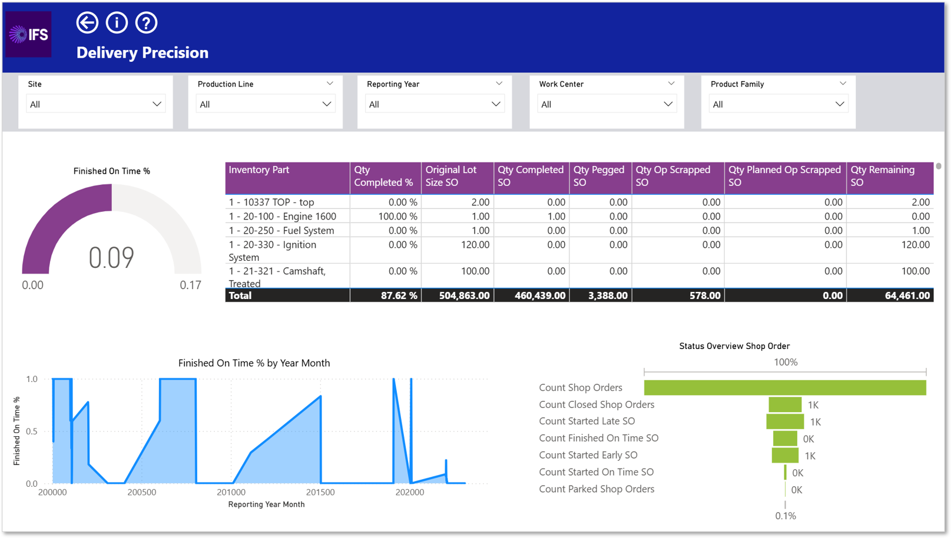Click the Work Center slicer header chevron
This screenshot has height=538, width=951.
click(671, 84)
